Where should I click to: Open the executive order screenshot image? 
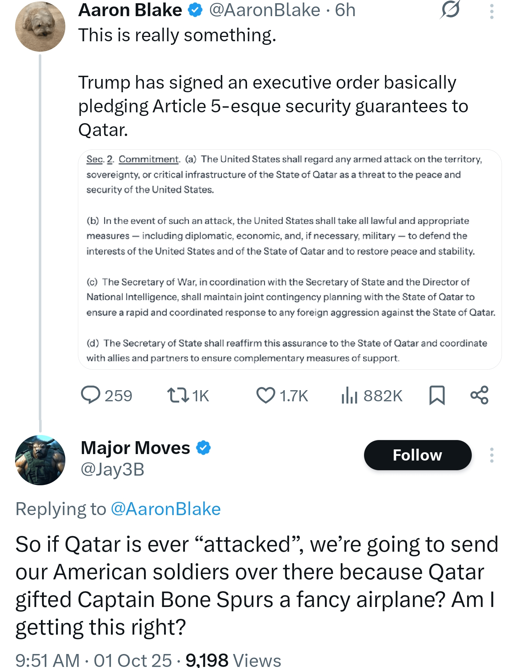[289, 259]
